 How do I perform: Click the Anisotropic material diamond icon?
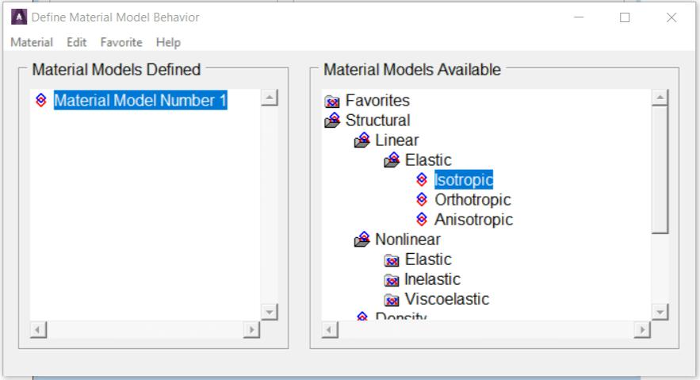tap(422, 220)
